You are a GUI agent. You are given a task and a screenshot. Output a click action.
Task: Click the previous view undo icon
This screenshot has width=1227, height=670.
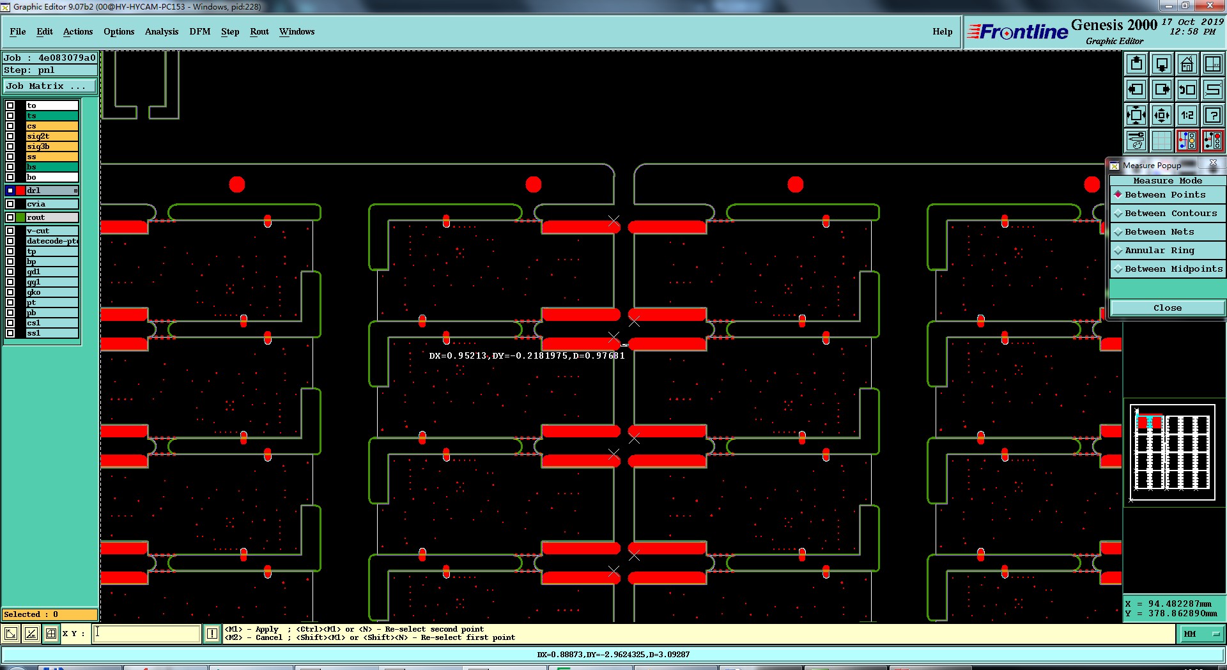(1187, 90)
